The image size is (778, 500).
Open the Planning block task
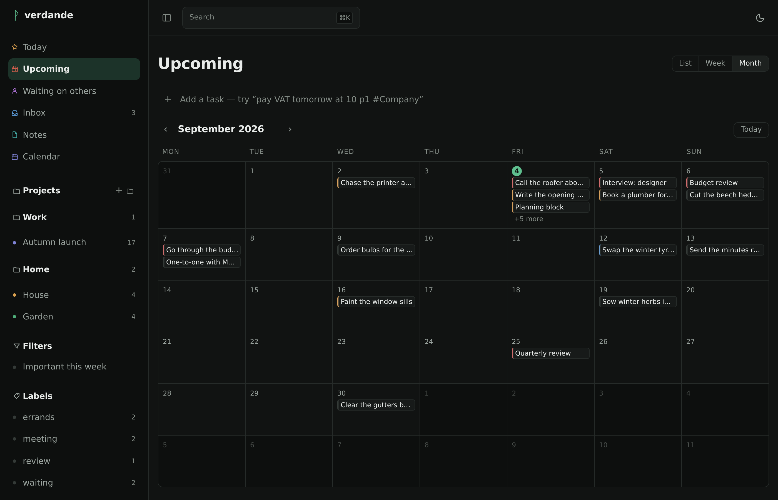click(x=550, y=207)
